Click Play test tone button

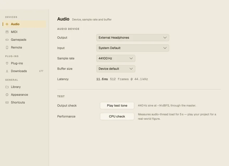[x=117, y=106]
